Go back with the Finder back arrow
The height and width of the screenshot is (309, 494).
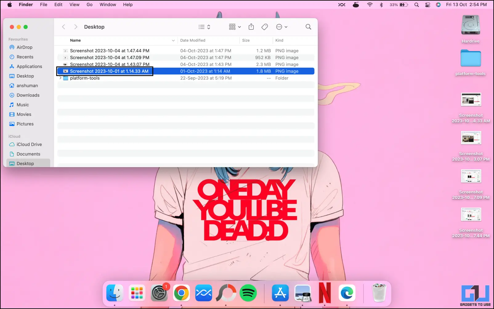(x=63, y=27)
